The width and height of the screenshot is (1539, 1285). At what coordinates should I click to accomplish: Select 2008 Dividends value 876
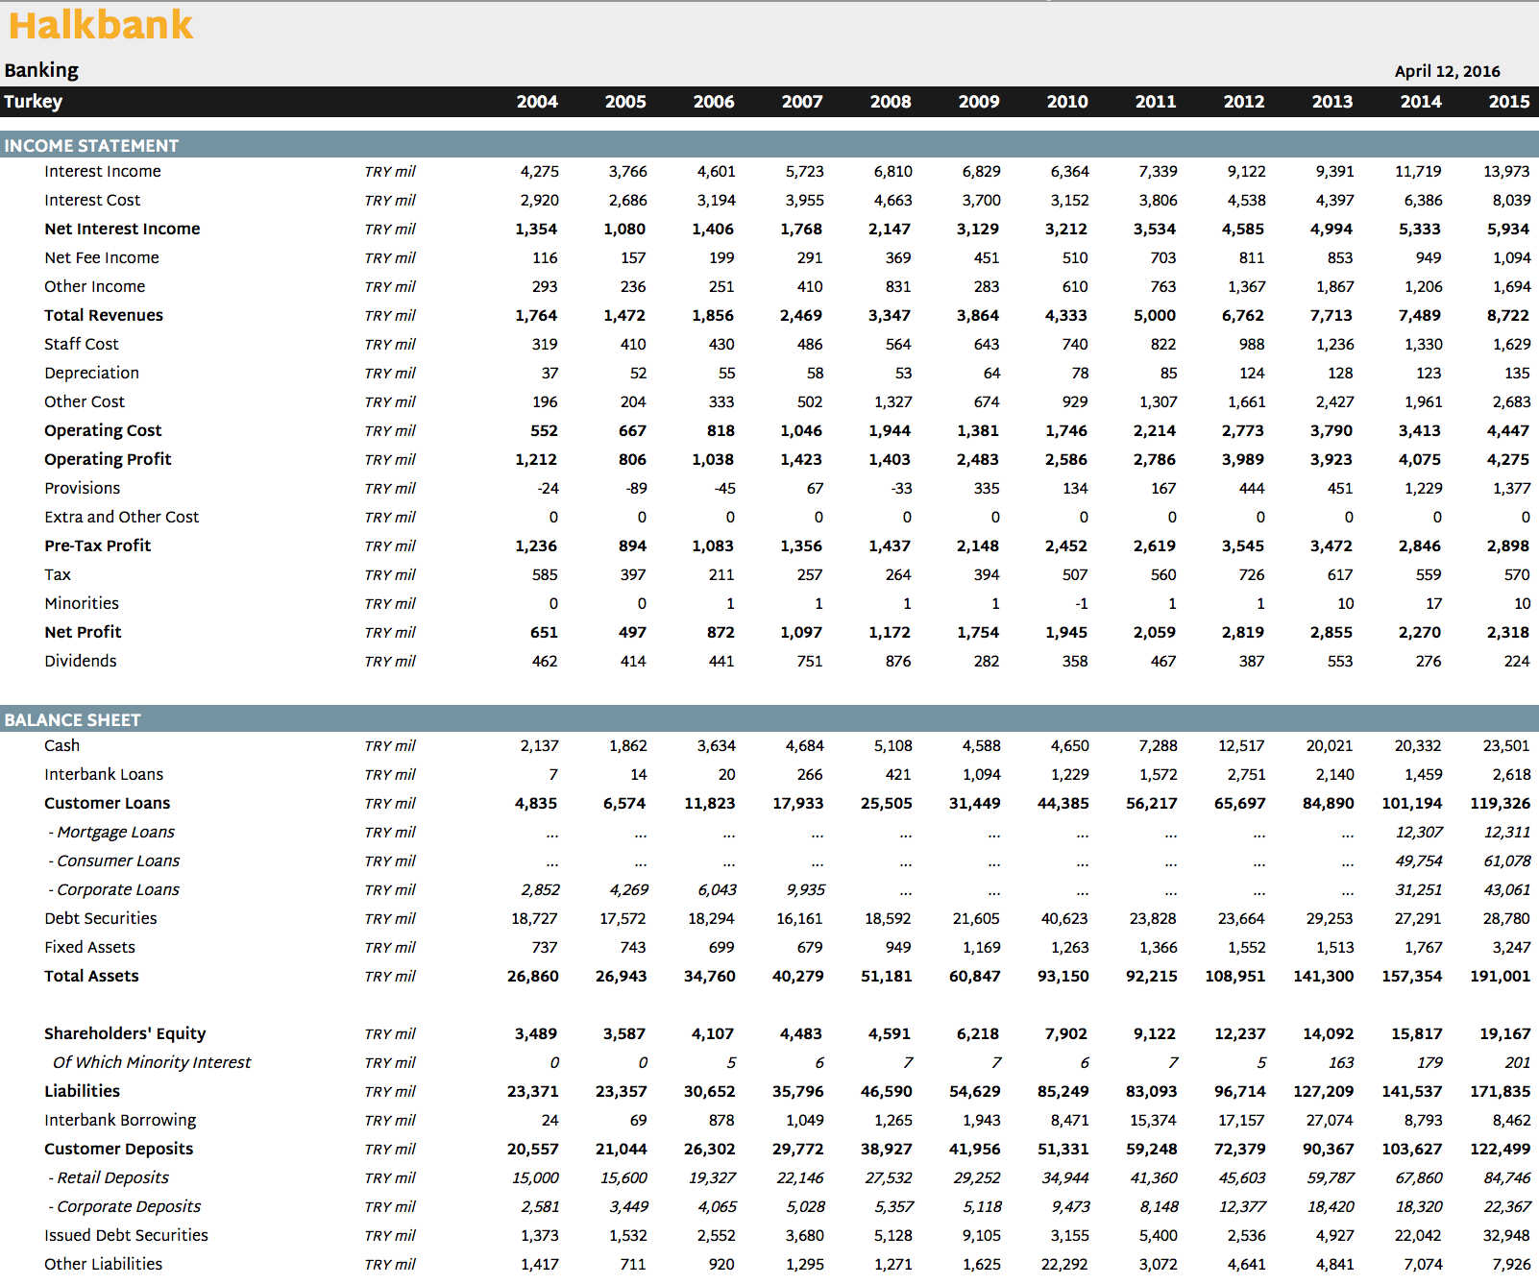click(x=898, y=662)
